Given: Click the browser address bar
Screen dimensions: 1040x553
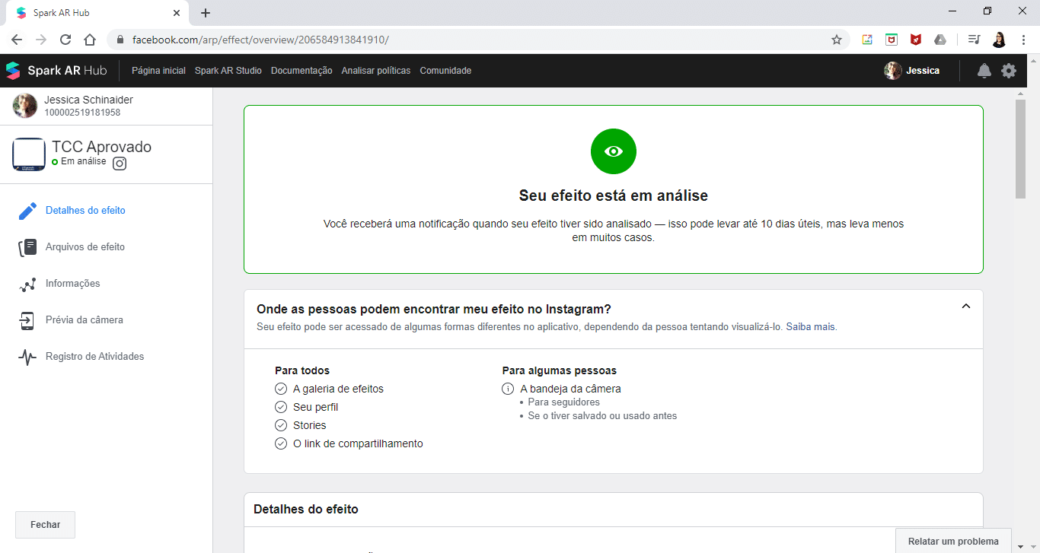Looking at the screenshot, I should point(480,40).
